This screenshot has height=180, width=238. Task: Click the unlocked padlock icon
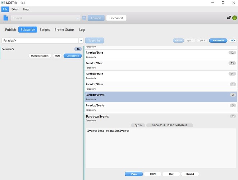[228, 18]
